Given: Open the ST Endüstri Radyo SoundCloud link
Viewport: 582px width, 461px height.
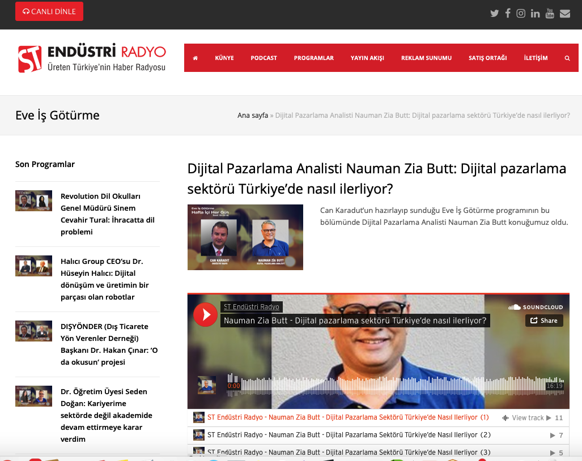Looking at the screenshot, I should click(251, 307).
